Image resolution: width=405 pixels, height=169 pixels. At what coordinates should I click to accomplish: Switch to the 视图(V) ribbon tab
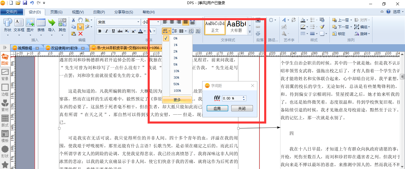click(x=78, y=12)
